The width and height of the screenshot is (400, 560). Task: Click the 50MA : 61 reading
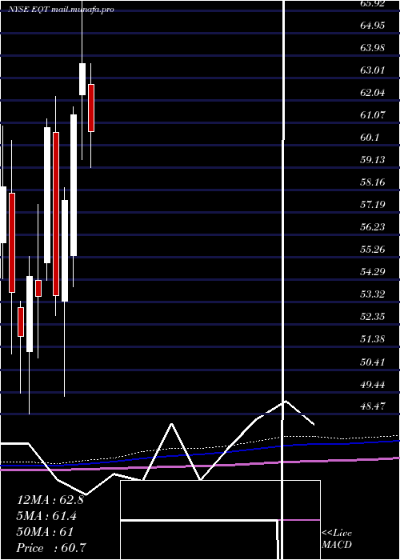click(x=45, y=532)
